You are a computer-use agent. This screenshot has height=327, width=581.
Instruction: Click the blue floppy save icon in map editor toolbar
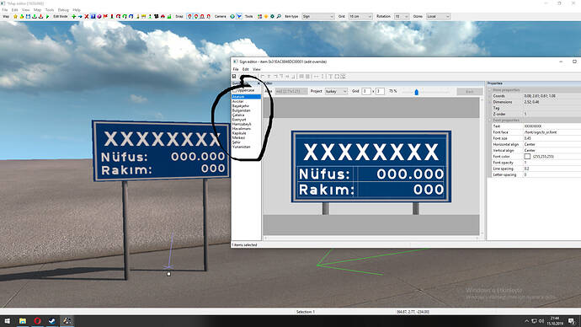[28, 16]
